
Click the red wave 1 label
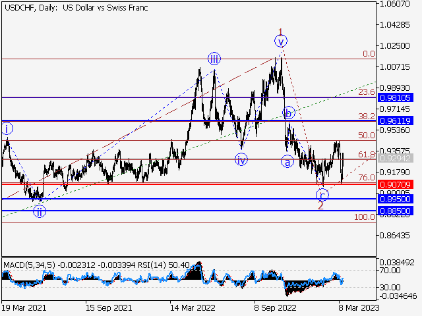280,32
